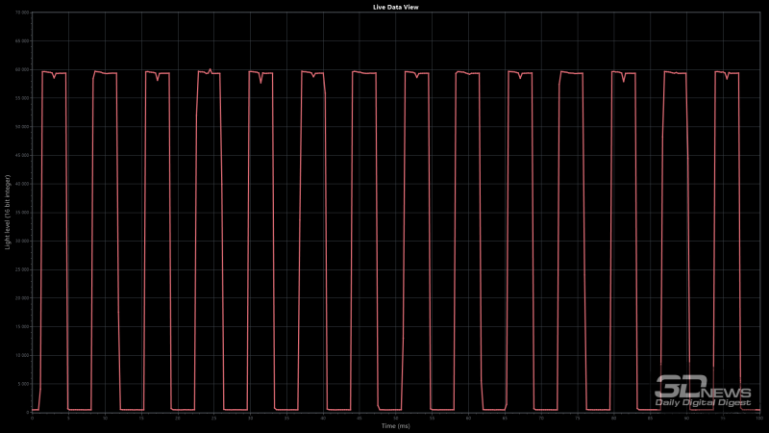This screenshot has height=433, width=769.
Task: Select the Time (ms) axis label
Action: (x=396, y=425)
